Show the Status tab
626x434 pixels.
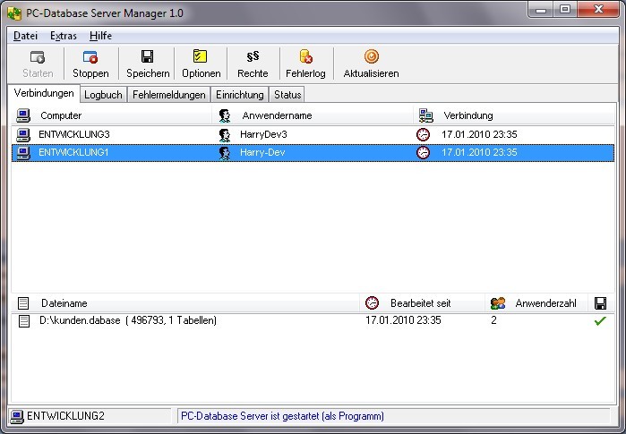287,95
